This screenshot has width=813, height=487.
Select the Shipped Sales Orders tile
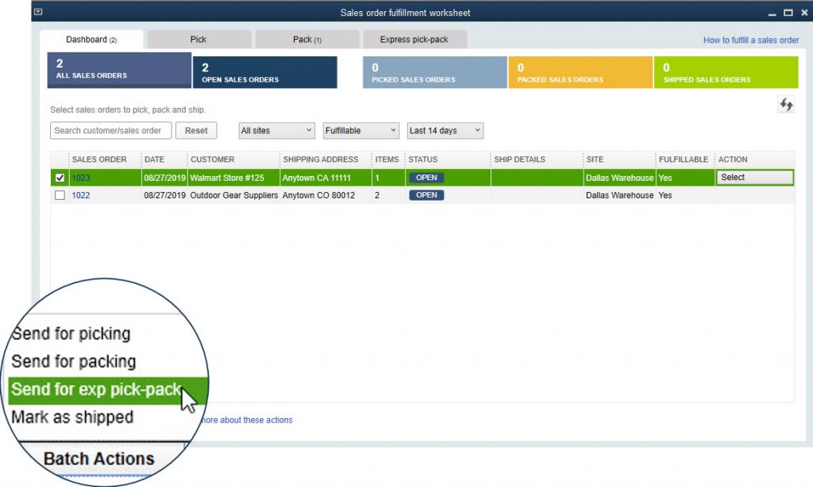[726, 72]
